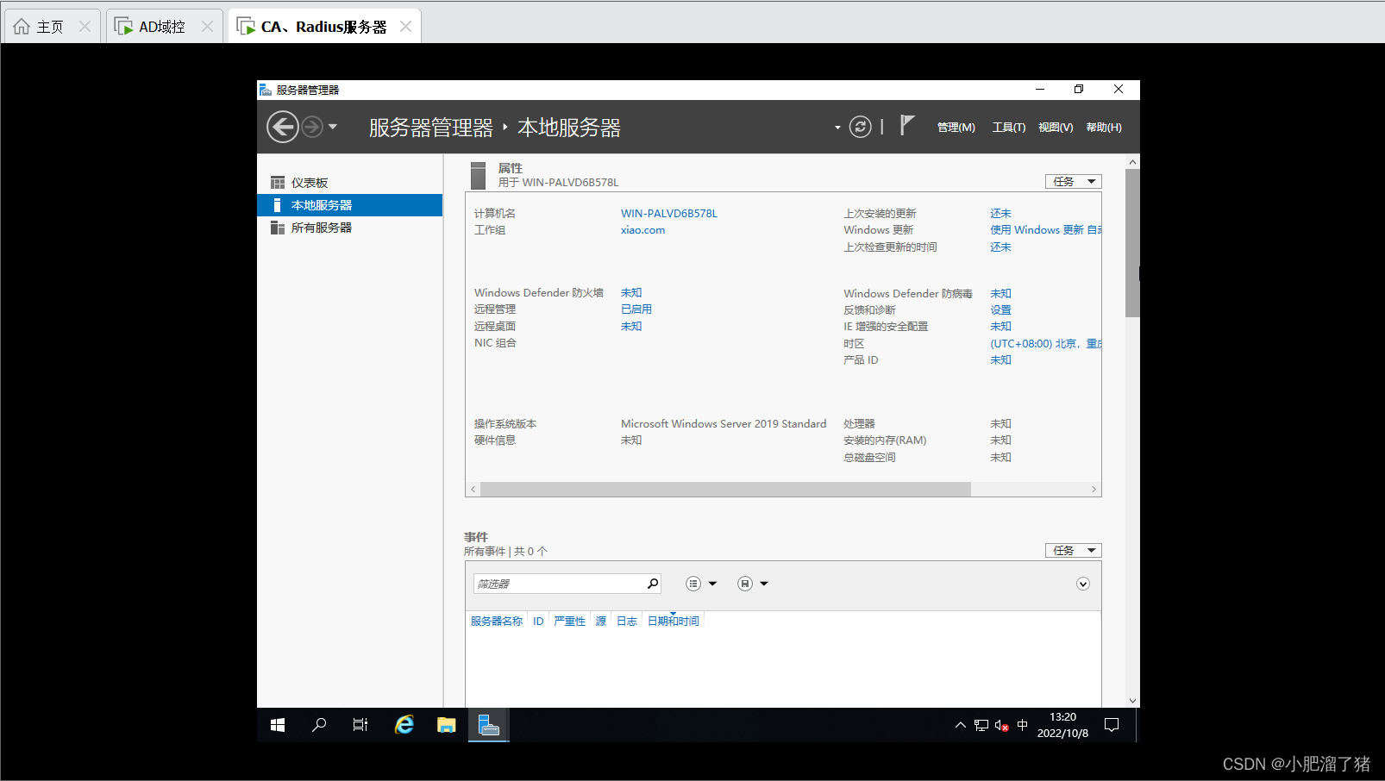The image size is (1385, 781).
Task: Select 仪表板 in the sidebar
Action: coord(349,183)
